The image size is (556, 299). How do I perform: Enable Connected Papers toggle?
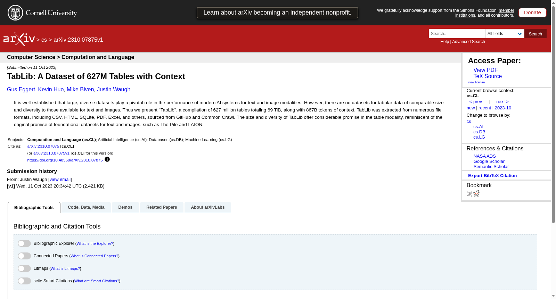coord(24,256)
